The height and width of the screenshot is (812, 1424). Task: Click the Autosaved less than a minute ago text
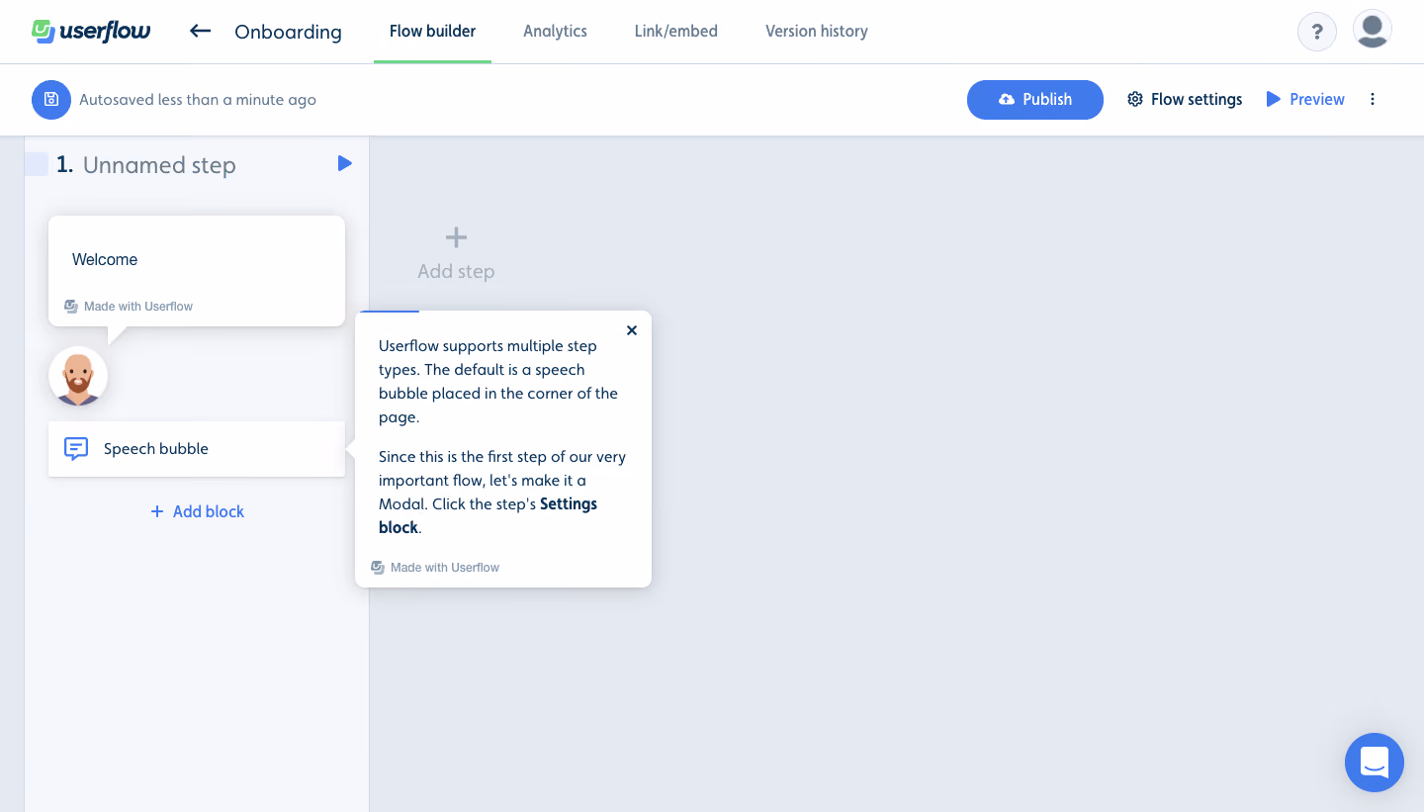pyautogui.click(x=198, y=100)
